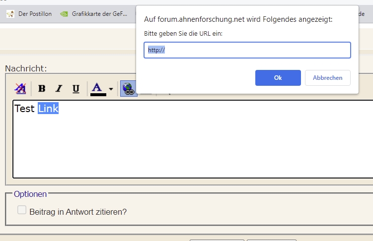Open the font color dropdown arrow
Image resolution: width=373 pixels, height=241 pixels.
[x=111, y=89]
